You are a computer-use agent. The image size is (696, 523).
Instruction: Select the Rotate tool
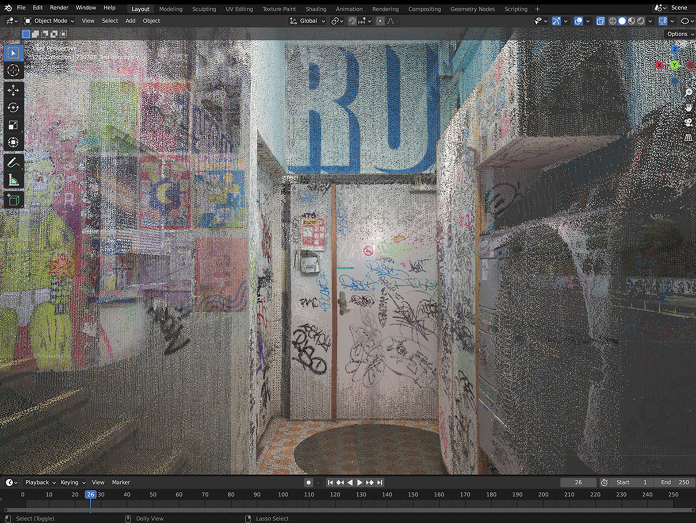(13, 108)
